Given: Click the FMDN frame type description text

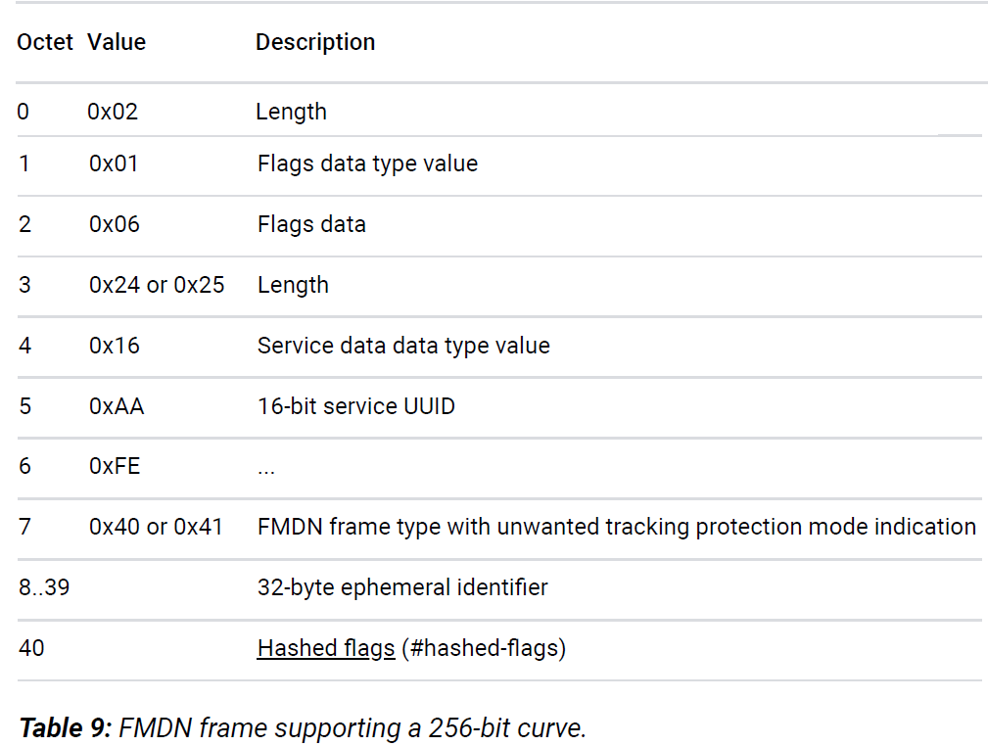Looking at the screenshot, I should point(616,527).
